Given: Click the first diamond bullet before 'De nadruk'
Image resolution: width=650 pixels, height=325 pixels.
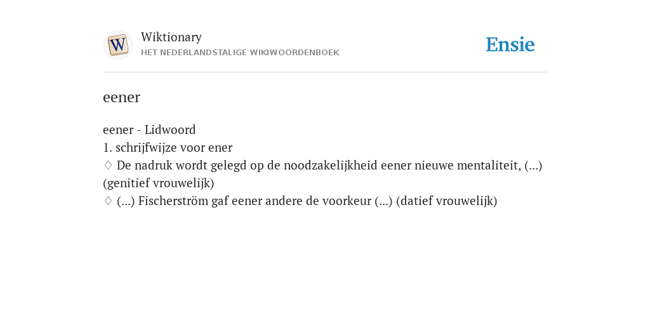Looking at the screenshot, I should click(108, 166).
